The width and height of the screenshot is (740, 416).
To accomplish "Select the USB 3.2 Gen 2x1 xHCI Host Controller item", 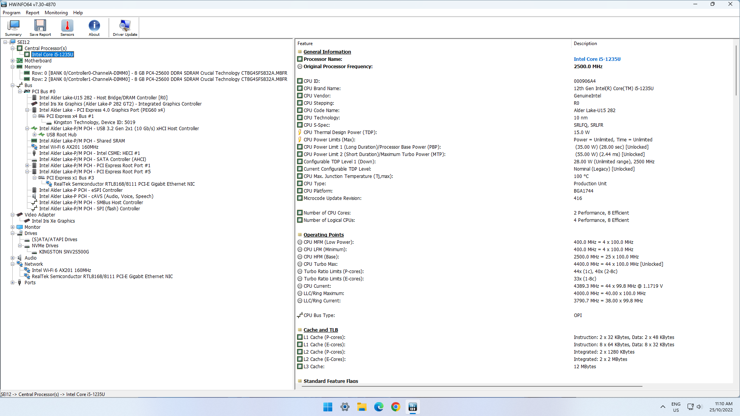I will click(119, 129).
